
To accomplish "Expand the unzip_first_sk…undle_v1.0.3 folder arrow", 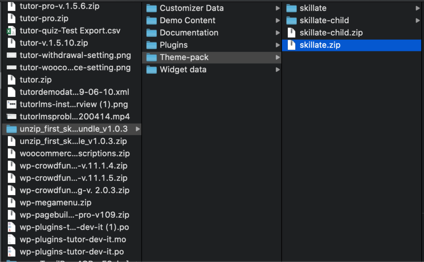I will (x=137, y=129).
